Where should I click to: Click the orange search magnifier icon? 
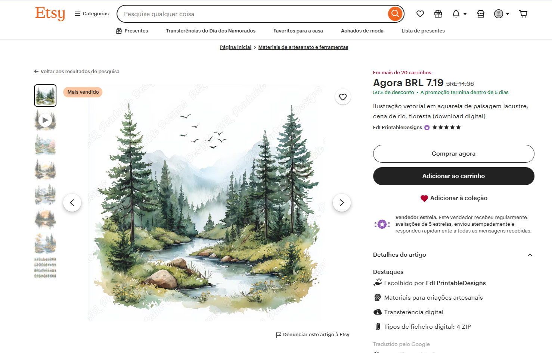pos(395,13)
